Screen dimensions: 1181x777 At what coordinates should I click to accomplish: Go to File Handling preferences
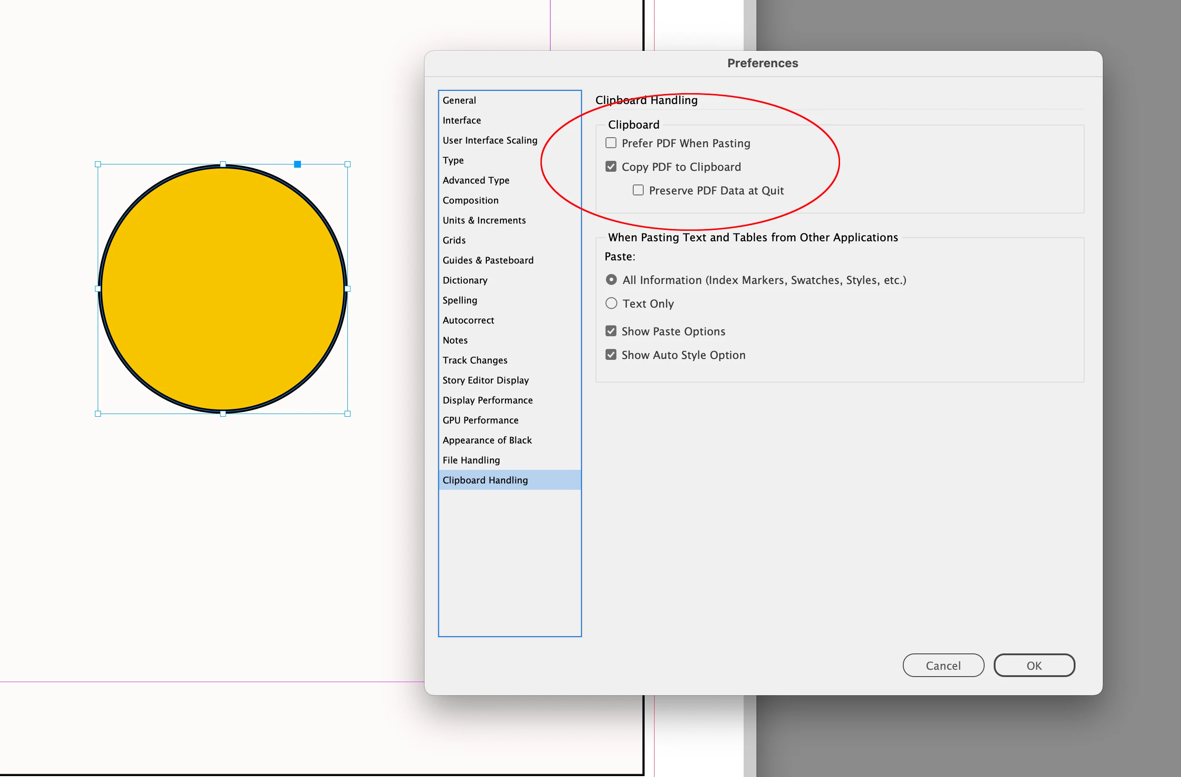[x=471, y=460]
